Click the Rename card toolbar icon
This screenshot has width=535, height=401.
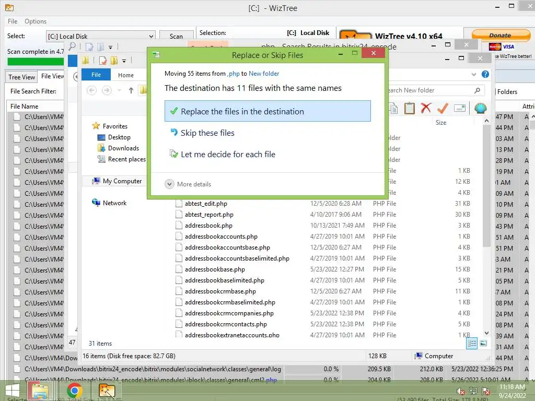460,109
